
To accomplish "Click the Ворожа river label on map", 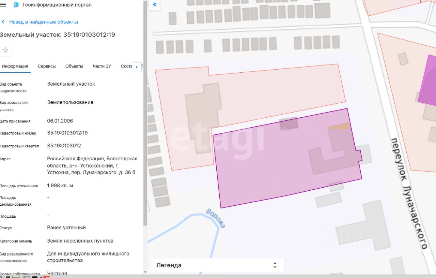I will pos(216,218).
